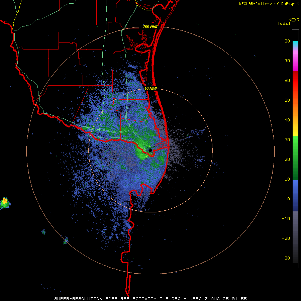The image size is (301, 301).
Task: Click the -10 value on dBZ scale
Action: (286, 219)
